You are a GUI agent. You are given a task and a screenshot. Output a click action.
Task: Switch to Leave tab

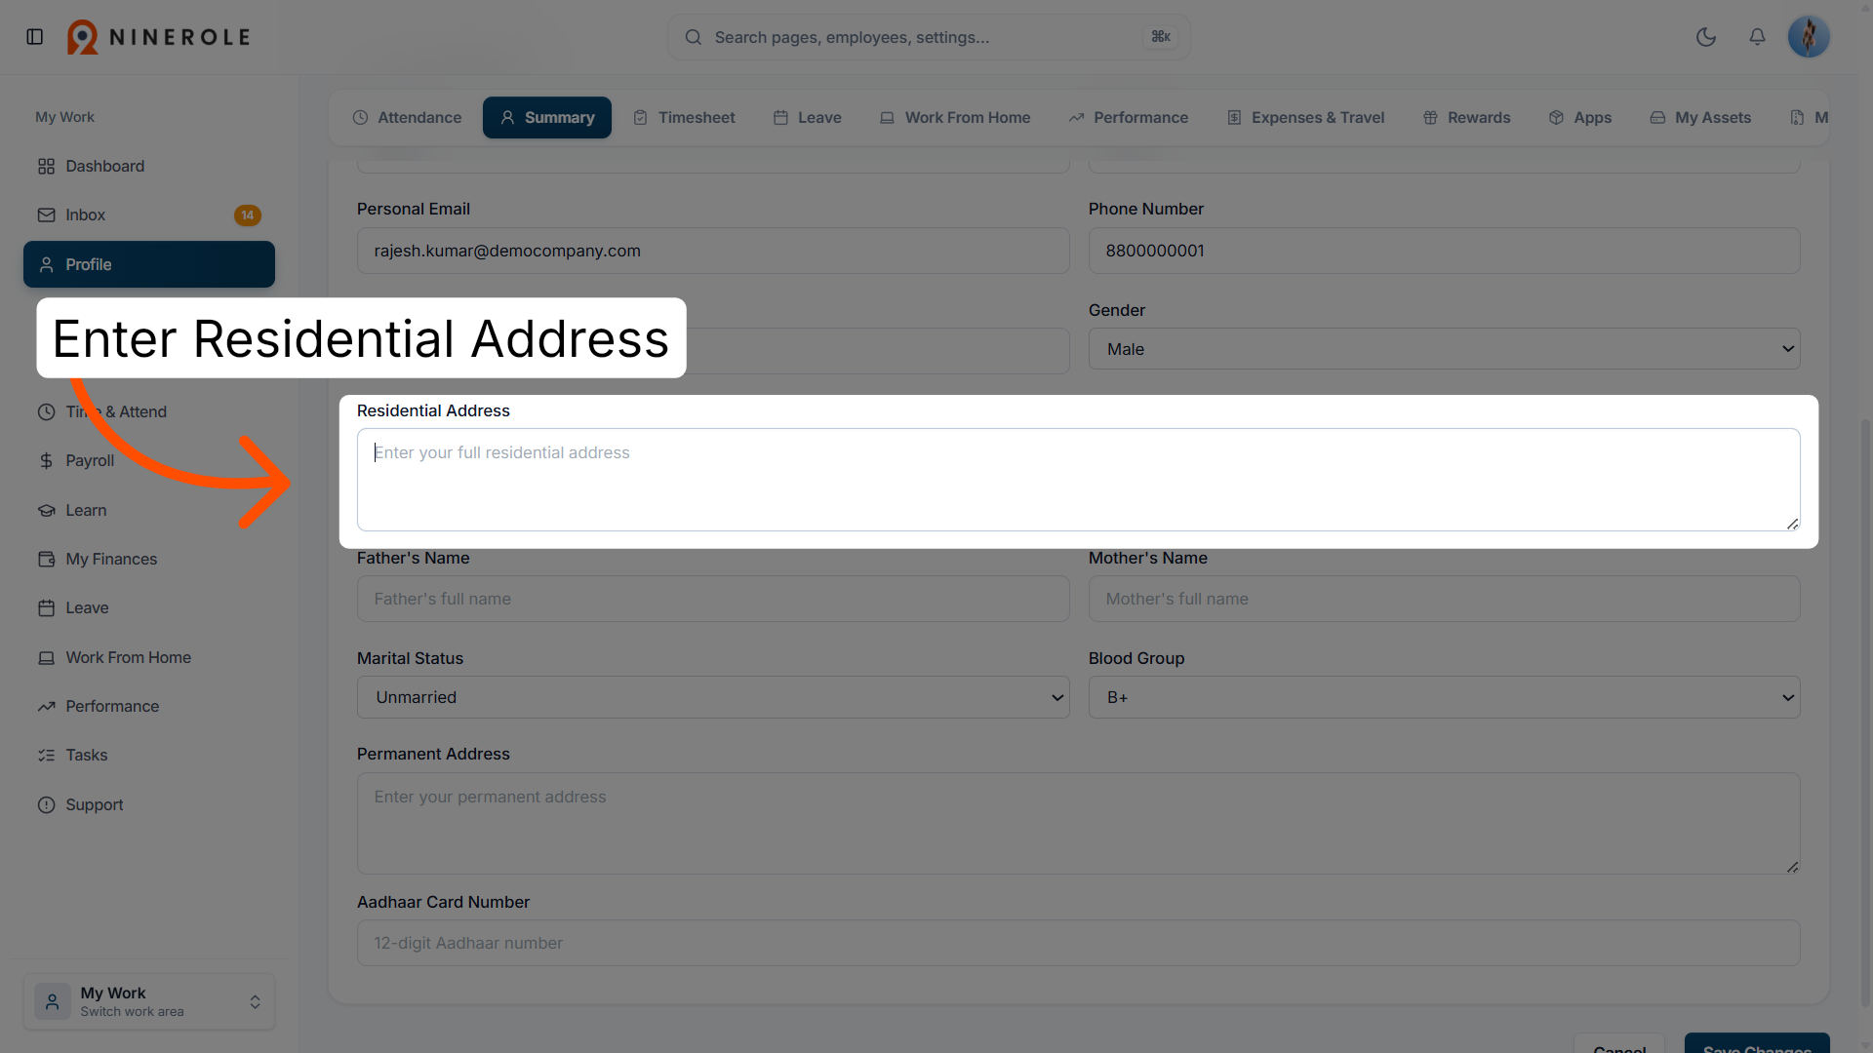tap(807, 117)
